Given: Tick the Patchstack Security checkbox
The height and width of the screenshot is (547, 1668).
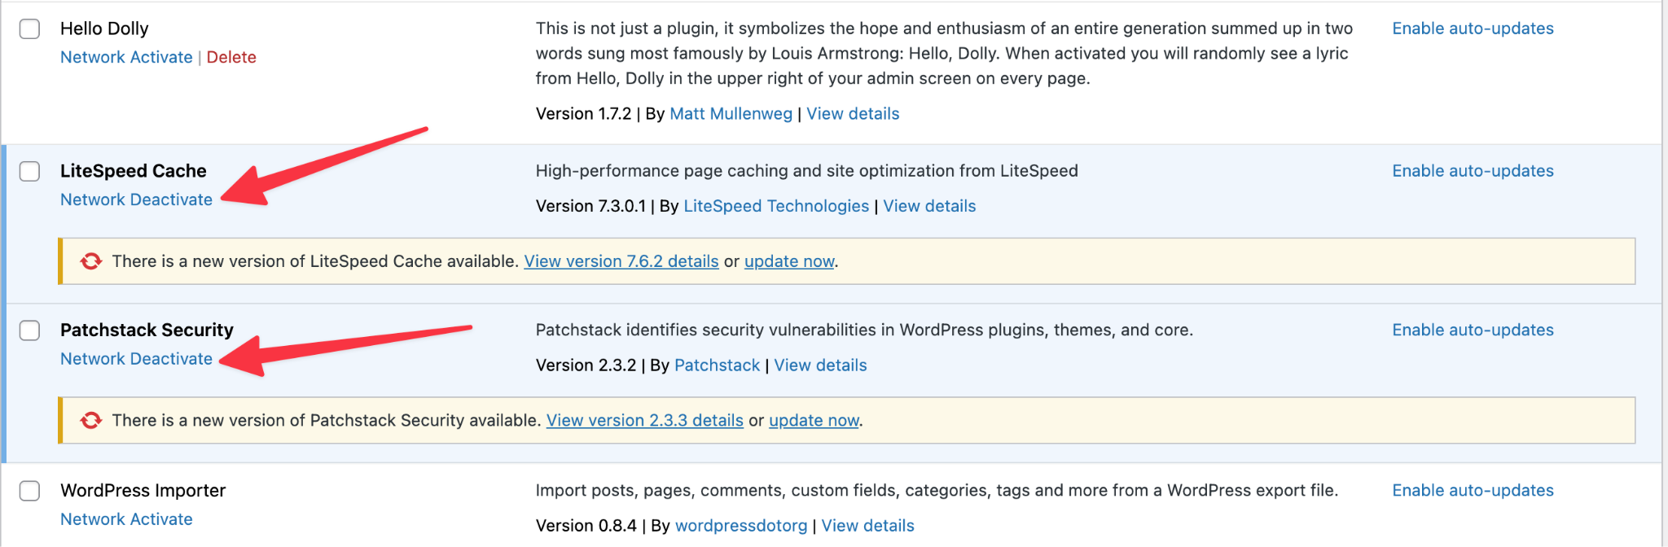Looking at the screenshot, I should point(30,330).
